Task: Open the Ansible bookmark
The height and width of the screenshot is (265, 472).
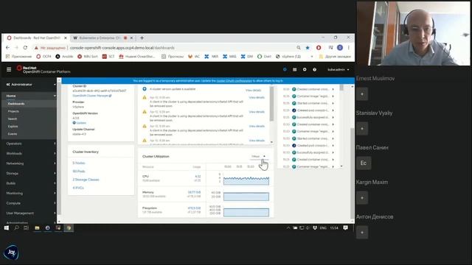Action: (x=64, y=57)
